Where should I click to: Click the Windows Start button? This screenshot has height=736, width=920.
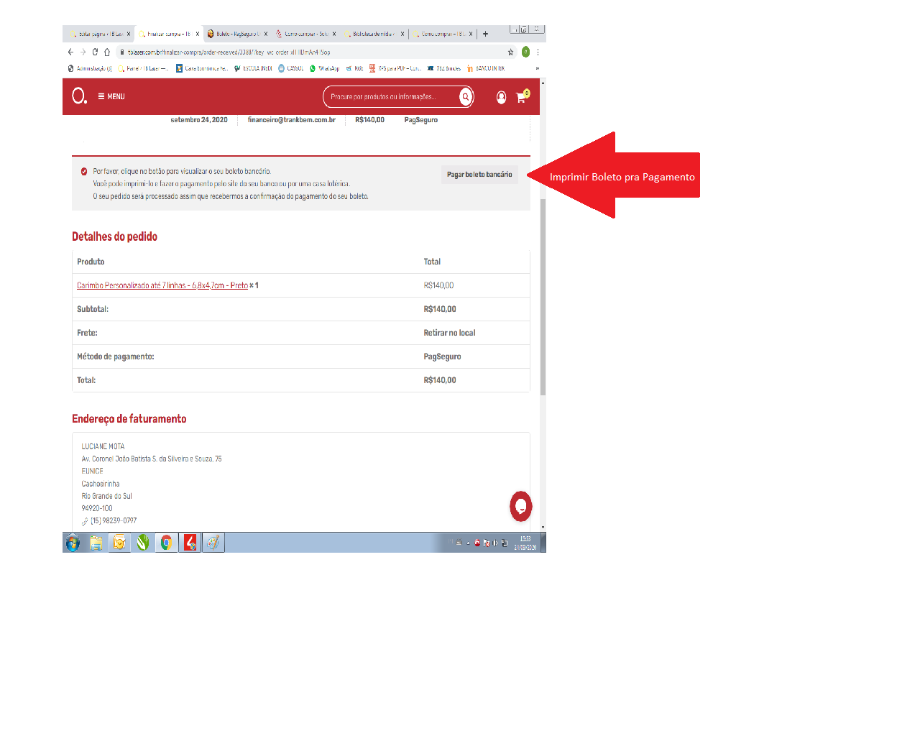pyautogui.click(x=73, y=543)
